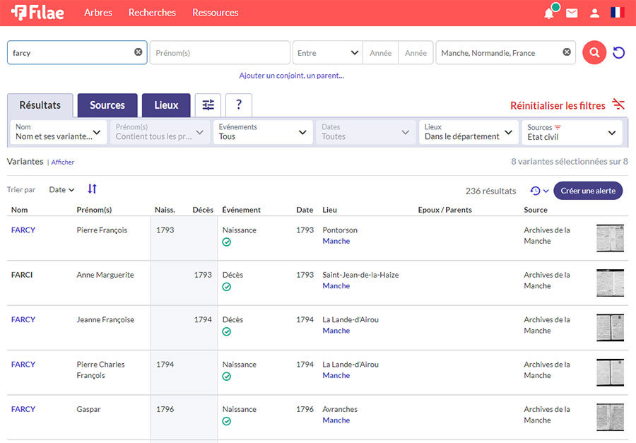Open the 'Trier par' Date dropdown

point(61,190)
